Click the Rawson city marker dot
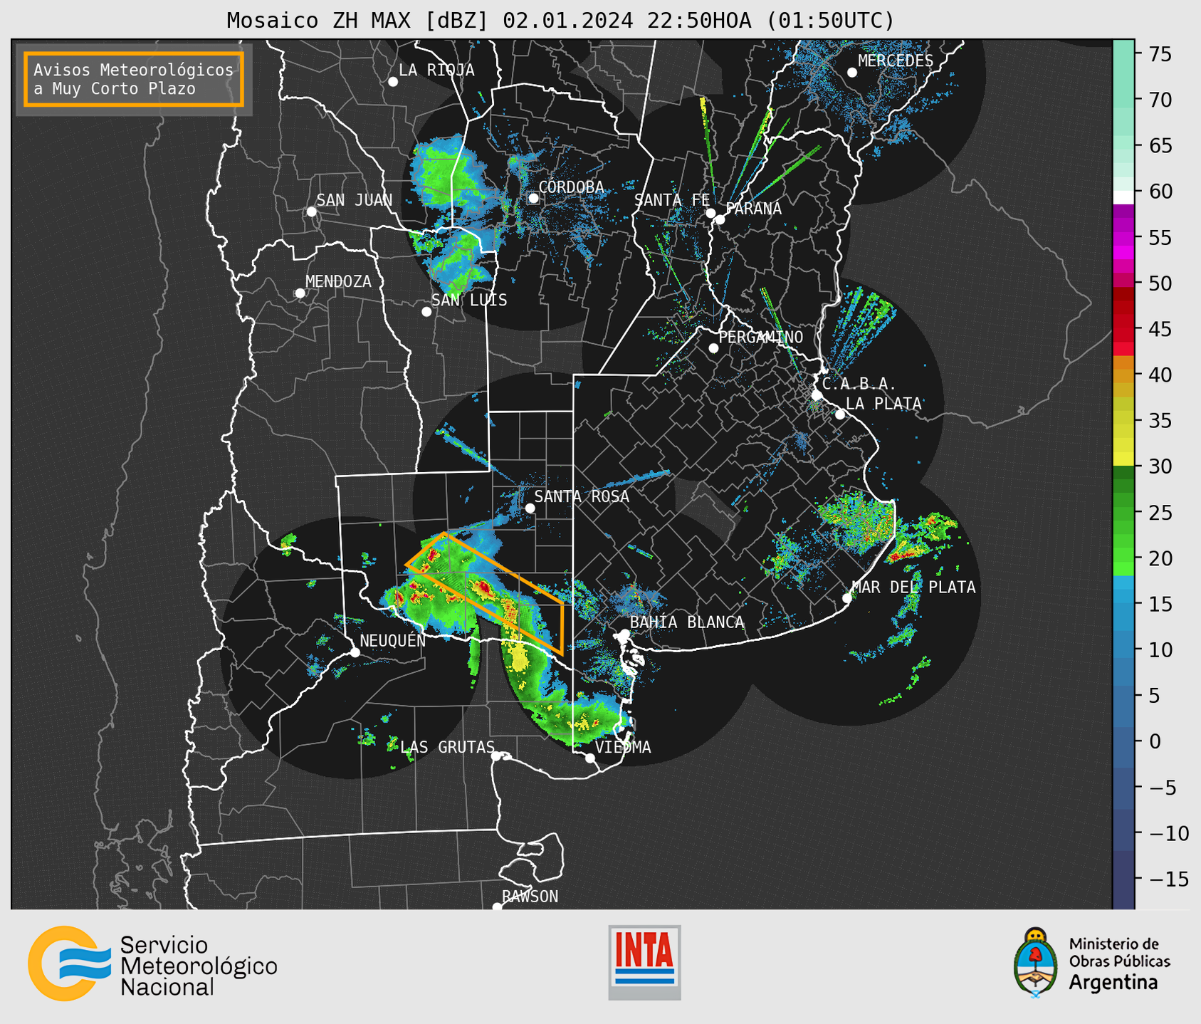 497,907
